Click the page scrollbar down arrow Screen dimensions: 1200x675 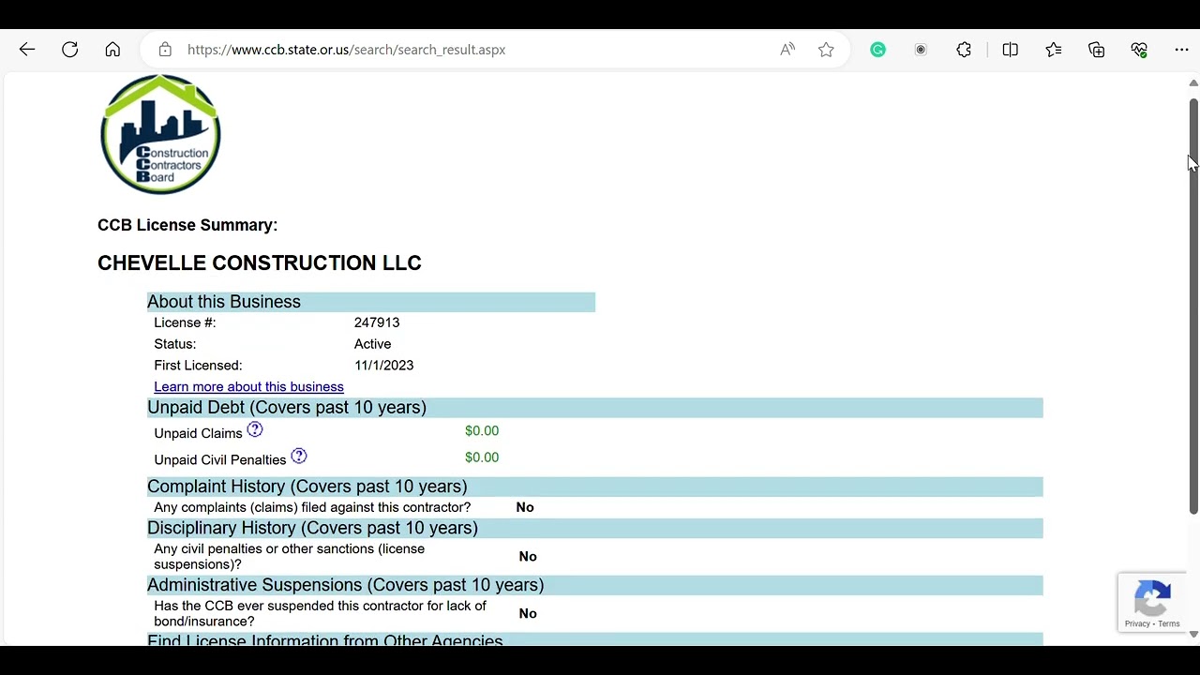tap(1193, 635)
